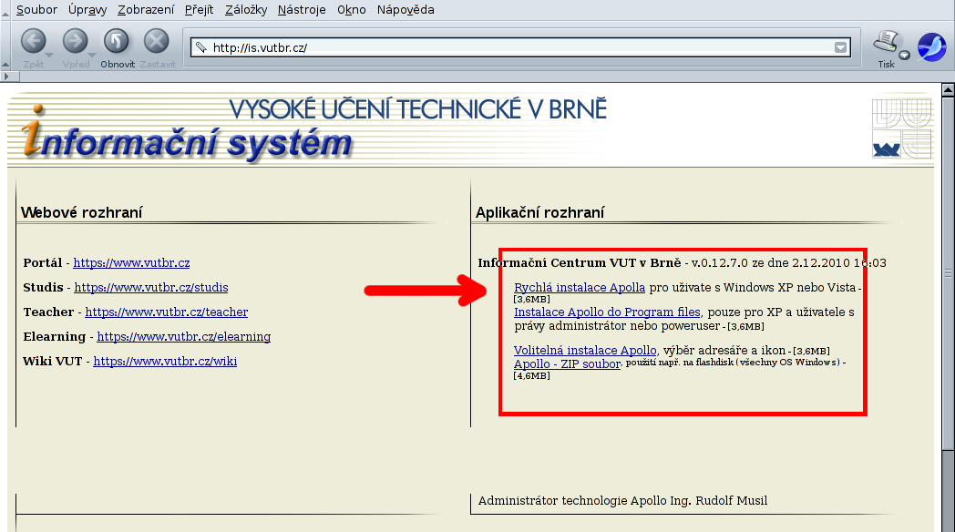
Task: Click the Webové rozhraní heading
Action: [x=82, y=212]
